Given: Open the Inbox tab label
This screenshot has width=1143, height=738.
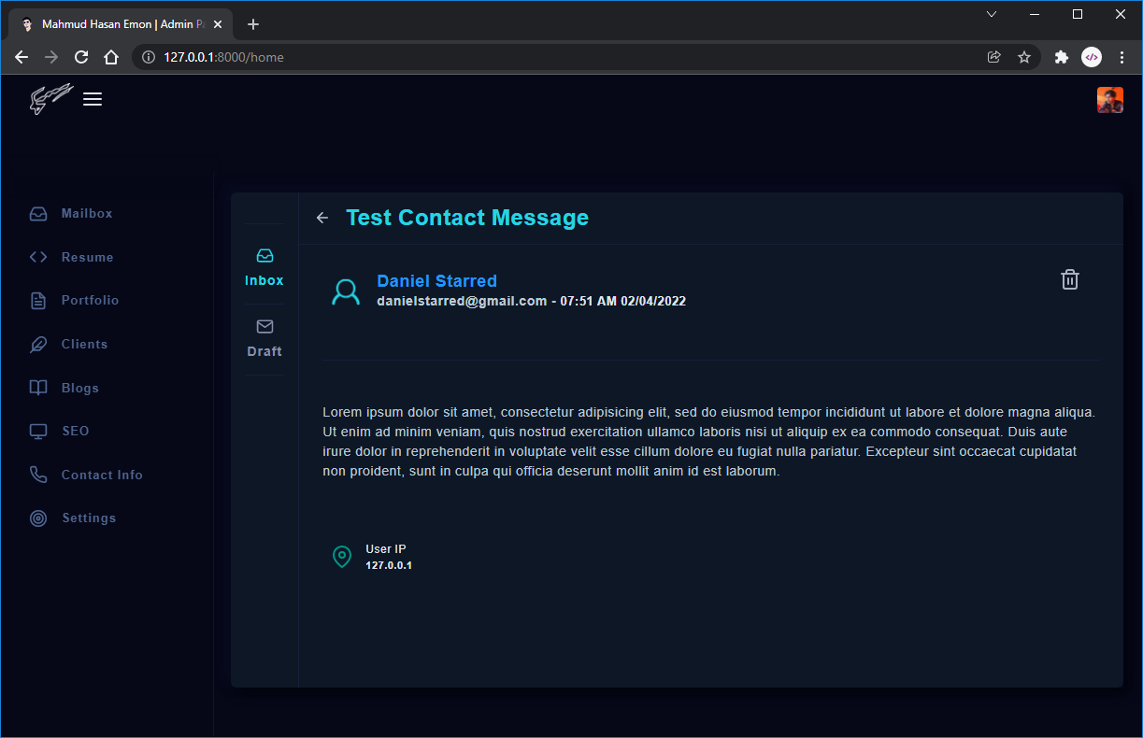Looking at the screenshot, I should (x=264, y=280).
